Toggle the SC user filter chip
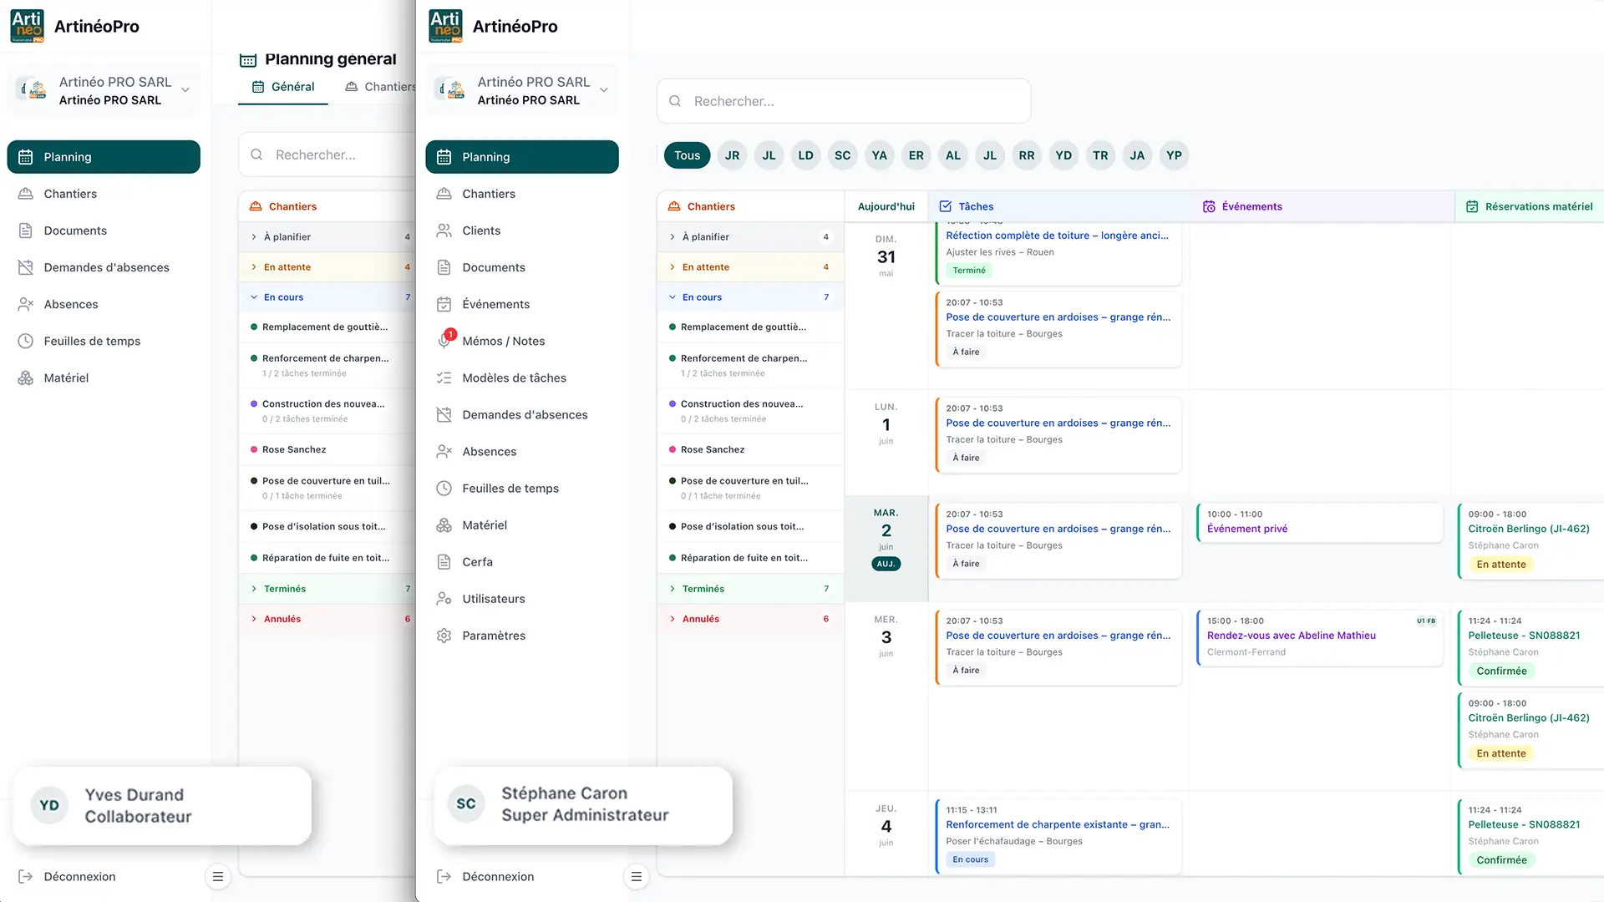Viewport: 1604px width, 902px height. coord(843,155)
